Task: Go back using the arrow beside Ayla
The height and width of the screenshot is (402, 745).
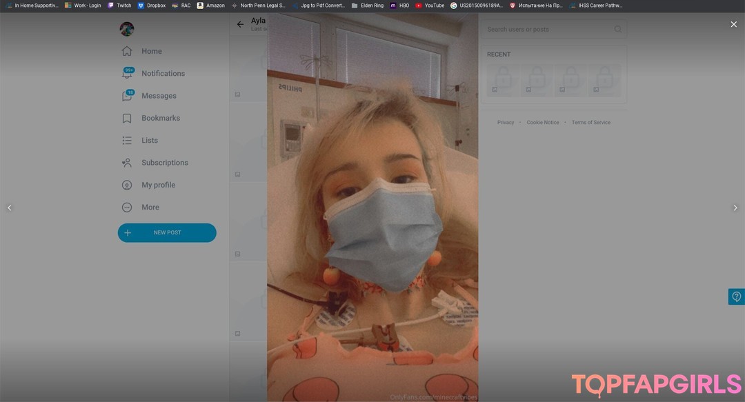Action: pyautogui.click(x=241, y=24)
